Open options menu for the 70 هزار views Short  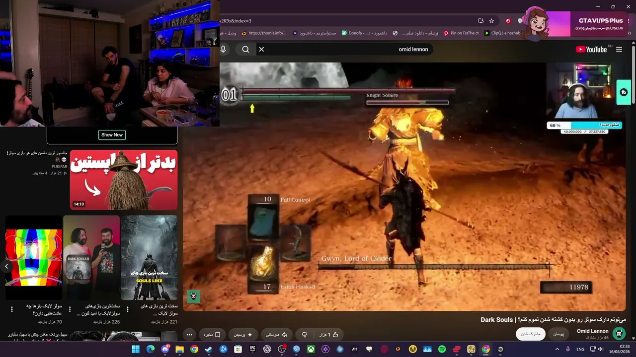pyautogui.click(x=12, y=309)
